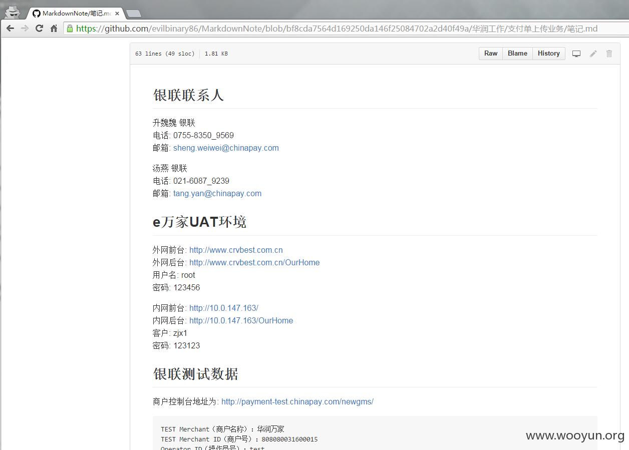The height and width of the screenshot is (450, 629).
Task: Go forward using the browser forward arrow
Action: coord(25,29)
